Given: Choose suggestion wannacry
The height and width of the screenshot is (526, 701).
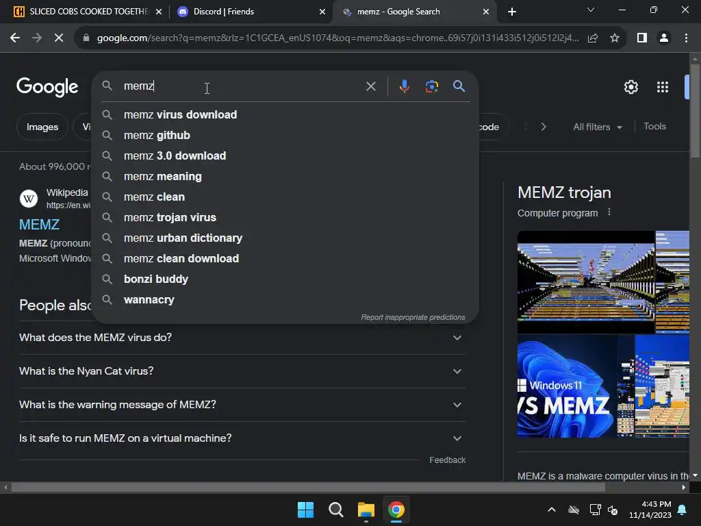Looking at the screenshot, I should pyautogui.click(x=285, y=300).
